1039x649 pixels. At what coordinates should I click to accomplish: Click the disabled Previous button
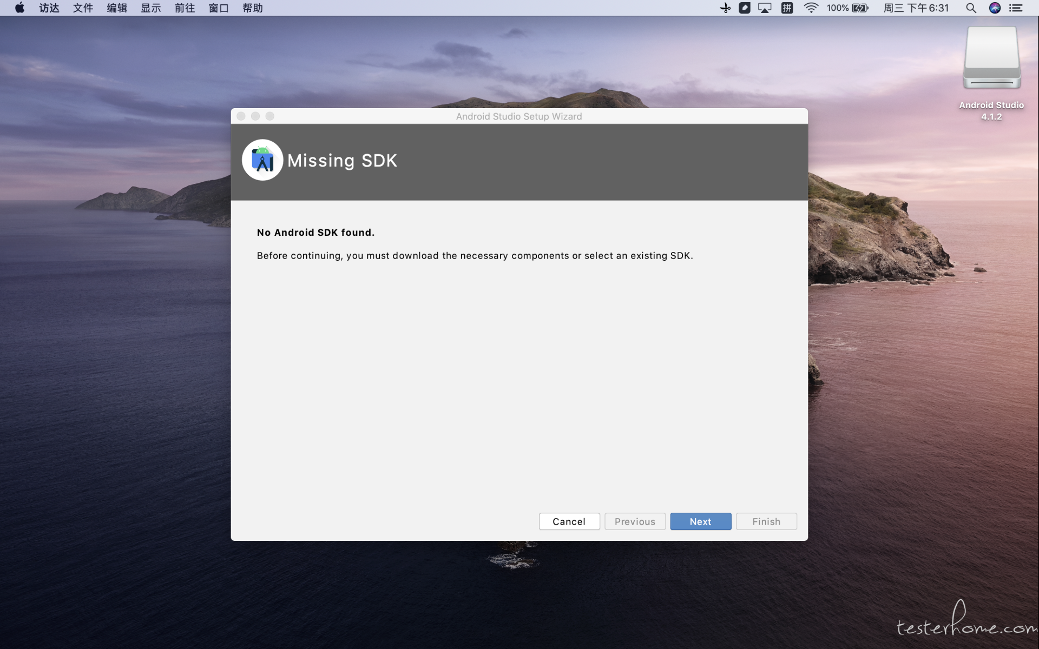(635, 521)
